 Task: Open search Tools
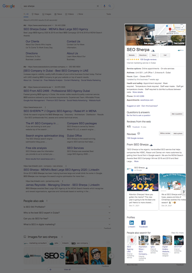[109, 14]
